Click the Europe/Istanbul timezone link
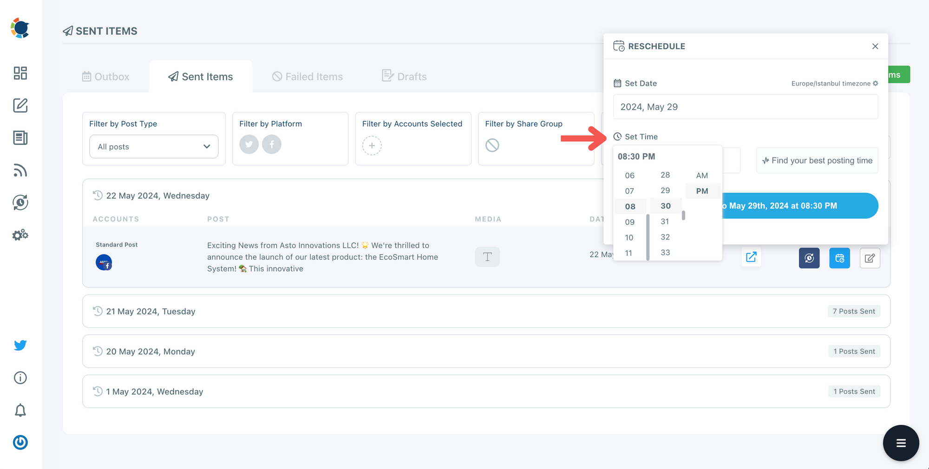Image resolution: width=929 pixels, height=469 pixels. point(831,84)
